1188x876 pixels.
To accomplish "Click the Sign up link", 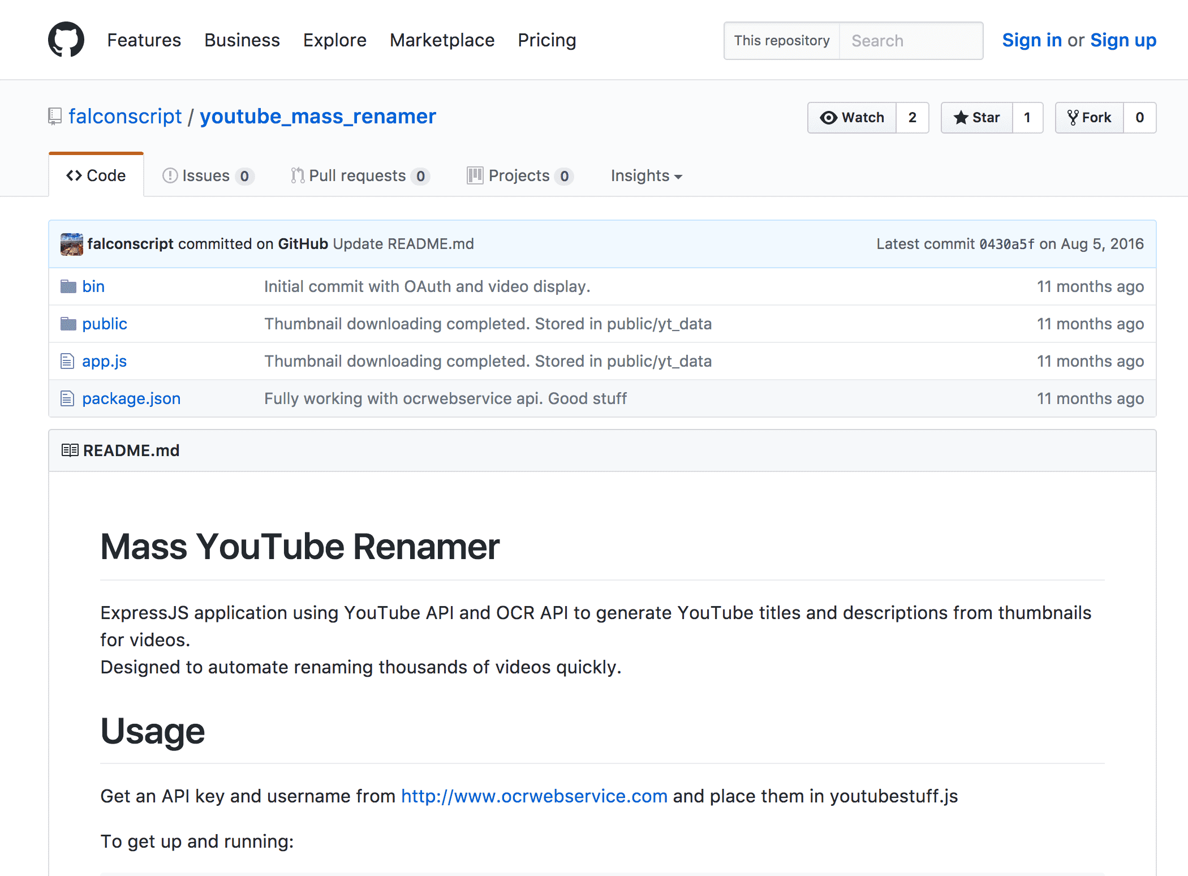I will point(1123,40).
